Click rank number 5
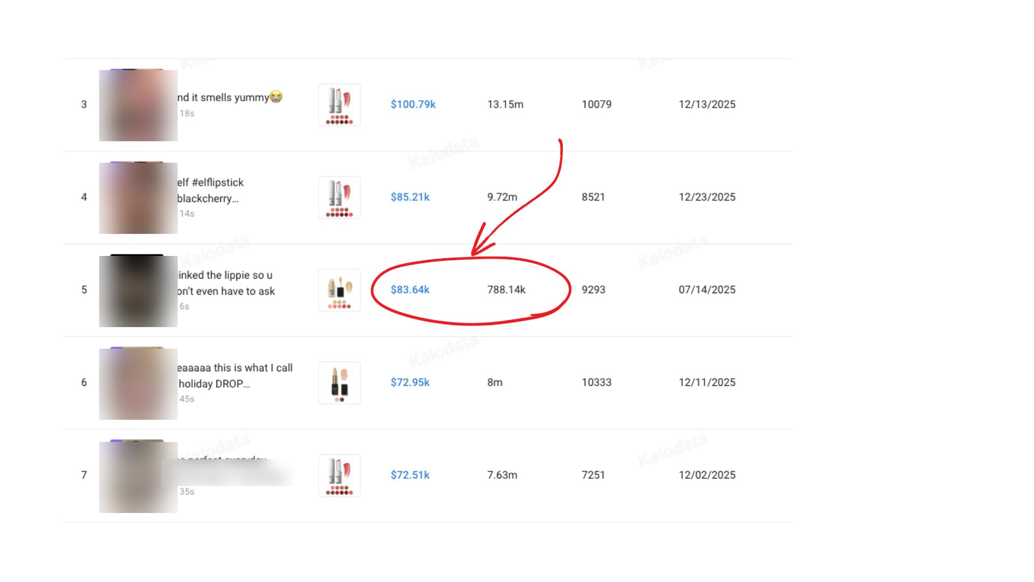This screenshot has height=582, width=1034. tap(84, 289)
